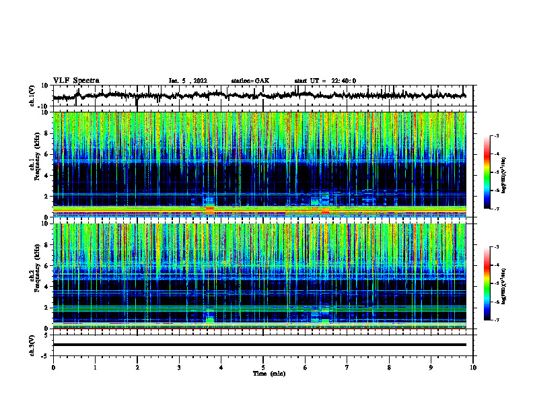Click time-axis tick label "0"
This screenshot has width=533, height=412.
[x=53, y=368]
